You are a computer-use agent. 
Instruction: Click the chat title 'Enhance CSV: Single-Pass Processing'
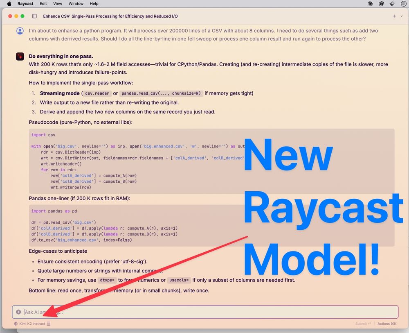pos(110,16)
